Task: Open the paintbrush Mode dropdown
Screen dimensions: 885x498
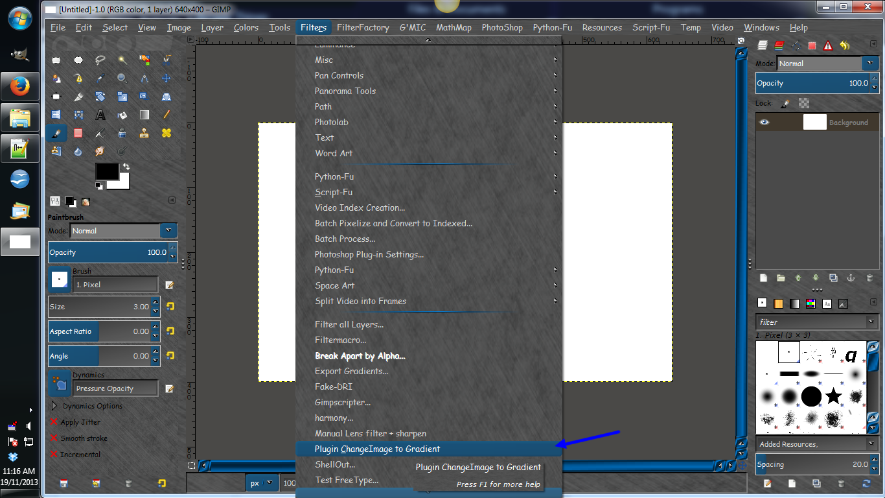Action: click(123, 231)
